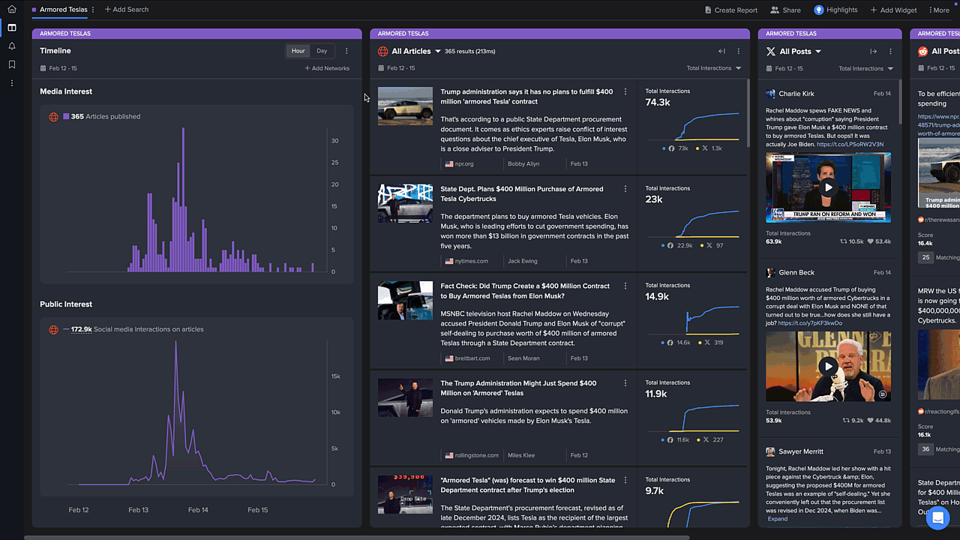
Task: Click author name Jack Ewing
Action: [x=523, y=261]
